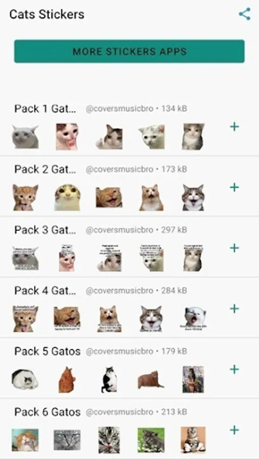259x459 pixels.
Task: Open the Pack 5 Gatos title
Action: pyautogui.click(x=47, y=351)
